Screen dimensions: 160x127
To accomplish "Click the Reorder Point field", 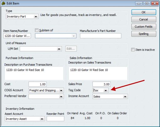I will click(x=56, y=119).
